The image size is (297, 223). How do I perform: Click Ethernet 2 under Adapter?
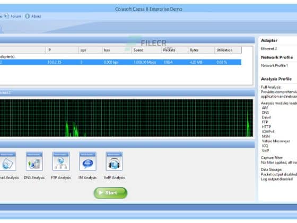269,48
